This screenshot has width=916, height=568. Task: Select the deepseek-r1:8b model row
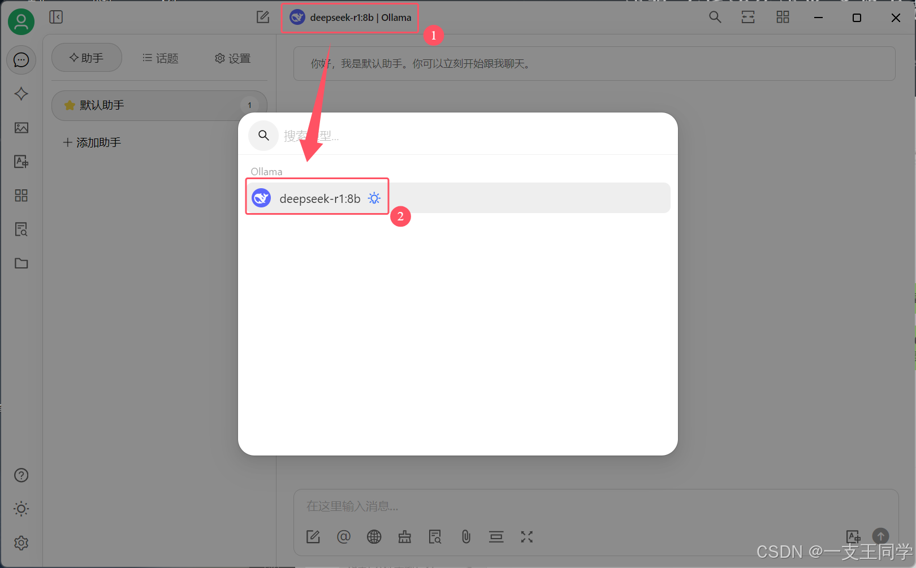458,198
